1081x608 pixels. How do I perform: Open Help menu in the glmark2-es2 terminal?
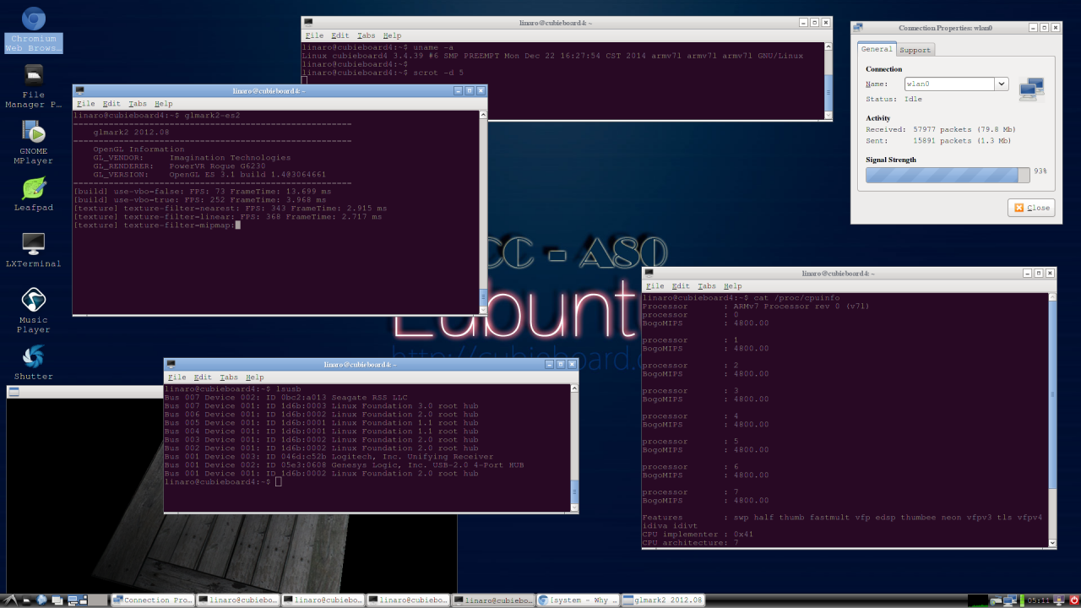tap(163, 104)
